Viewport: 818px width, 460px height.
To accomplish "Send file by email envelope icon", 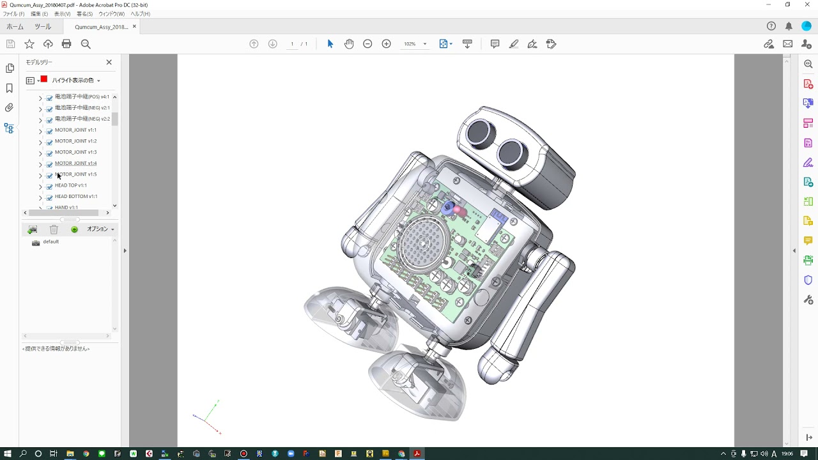I will click(x=787, y=44).
